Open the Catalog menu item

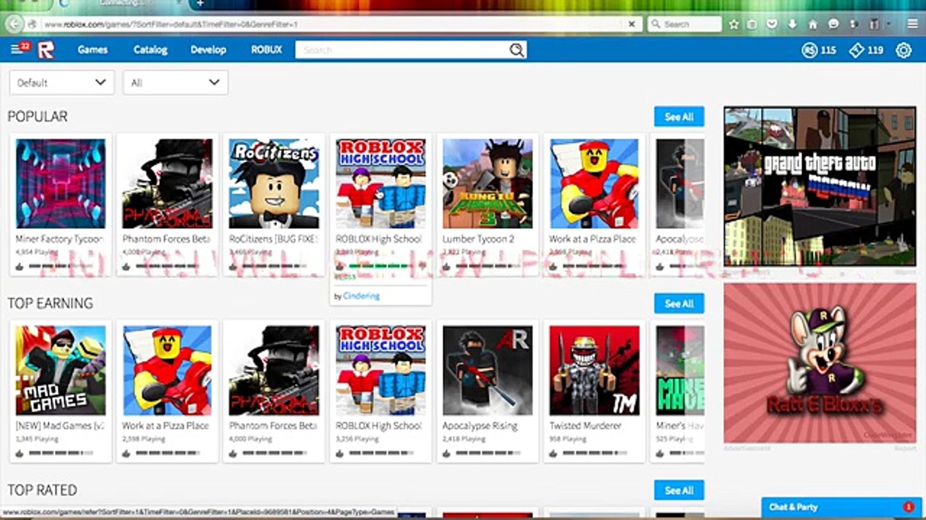pos(150,50)
